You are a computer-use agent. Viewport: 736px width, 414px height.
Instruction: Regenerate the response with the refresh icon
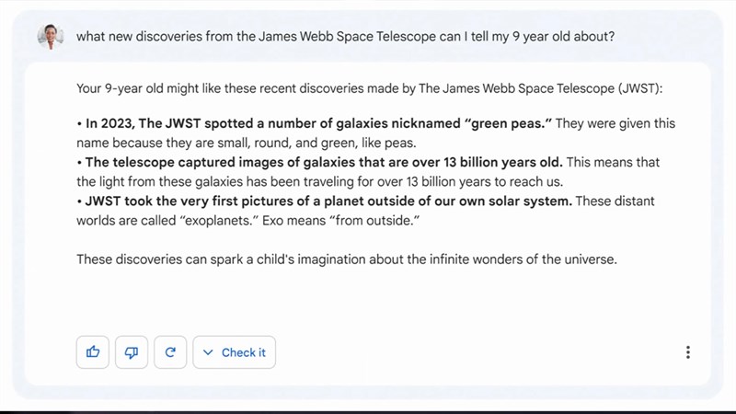click(170, 351)
